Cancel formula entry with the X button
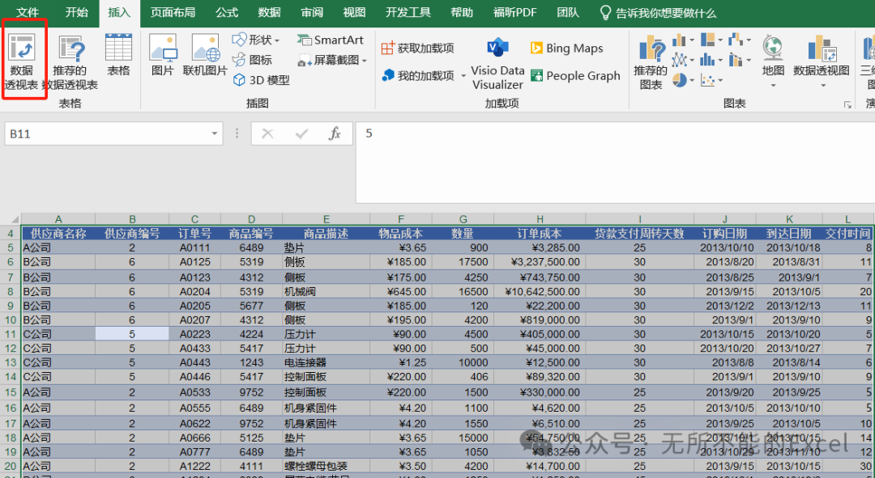The width and height of the screenshot is (875, 478). click(267, 133)
